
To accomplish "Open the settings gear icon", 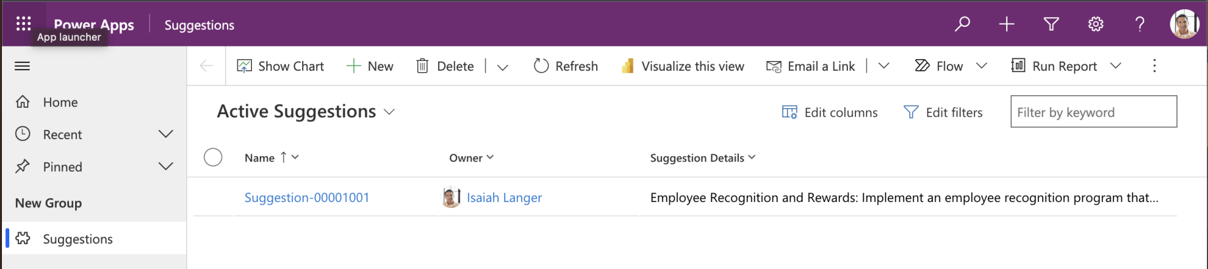I will (x=1095, y=24).
